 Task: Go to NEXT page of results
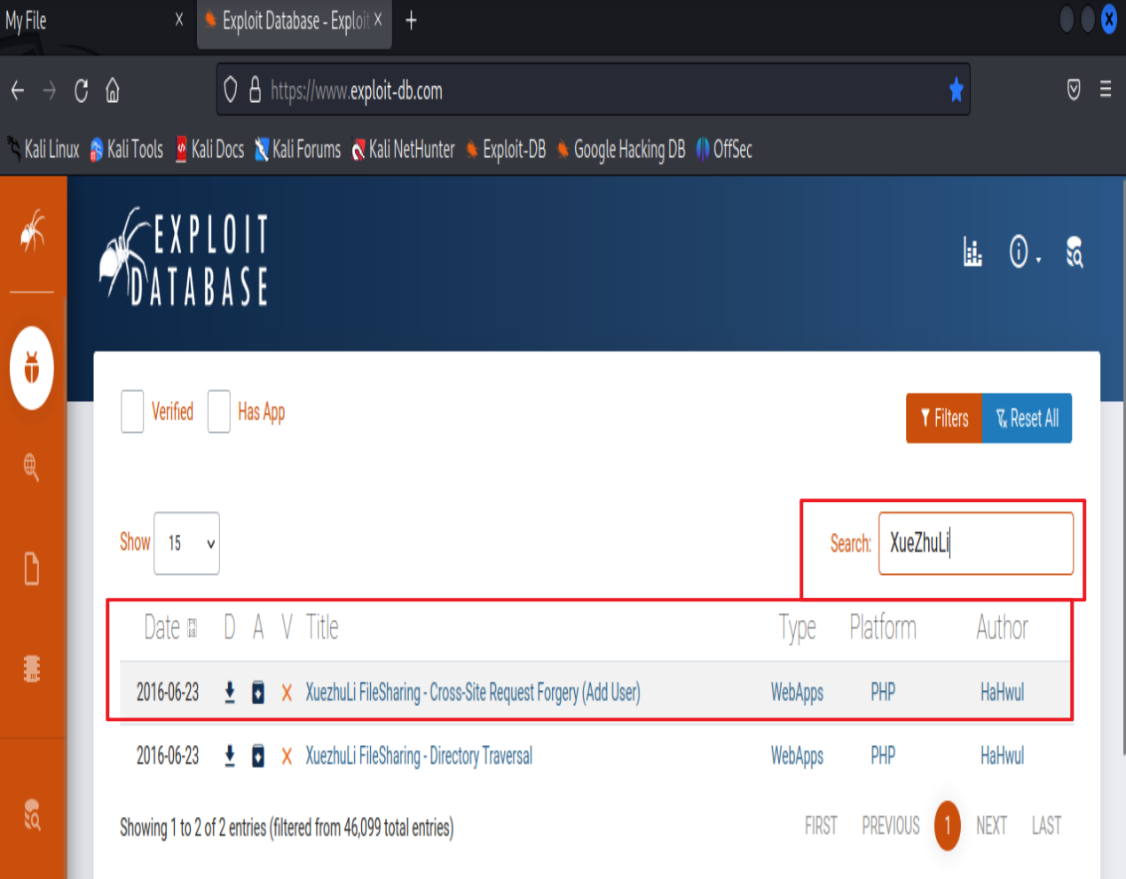pyautogui.click(x=991, y=826)
